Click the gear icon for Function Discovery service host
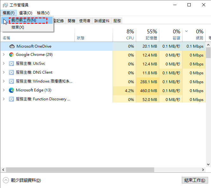The height and width of the screenshot is (188, 211). coord(11,99)
